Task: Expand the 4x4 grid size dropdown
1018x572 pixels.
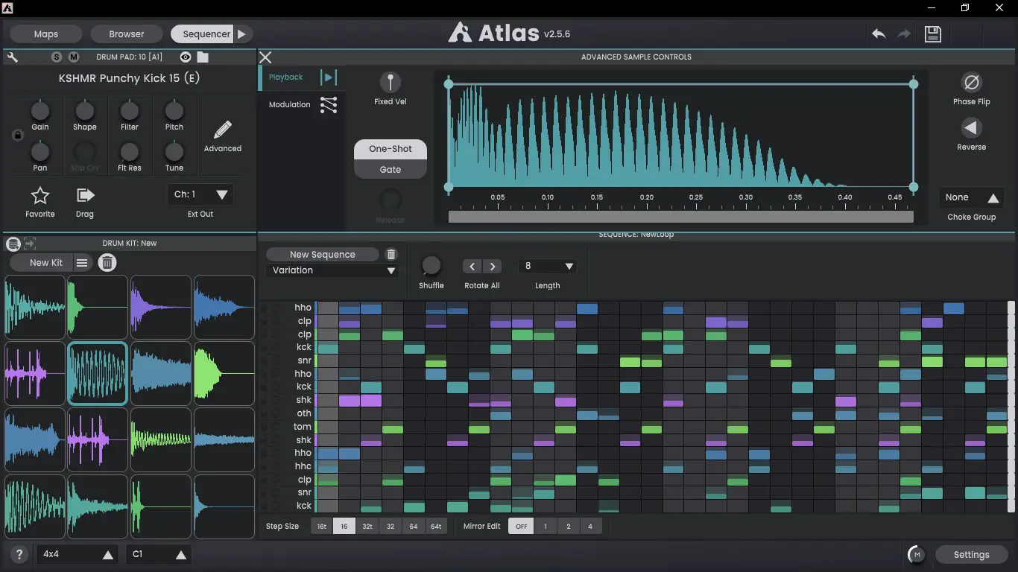Action: click(77, 555)
